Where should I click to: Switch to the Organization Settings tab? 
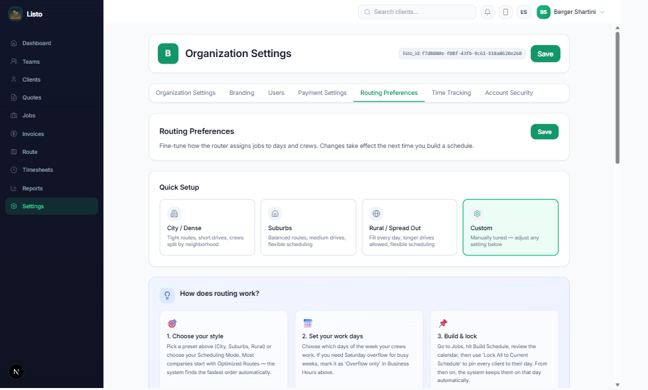click(186, 93)
